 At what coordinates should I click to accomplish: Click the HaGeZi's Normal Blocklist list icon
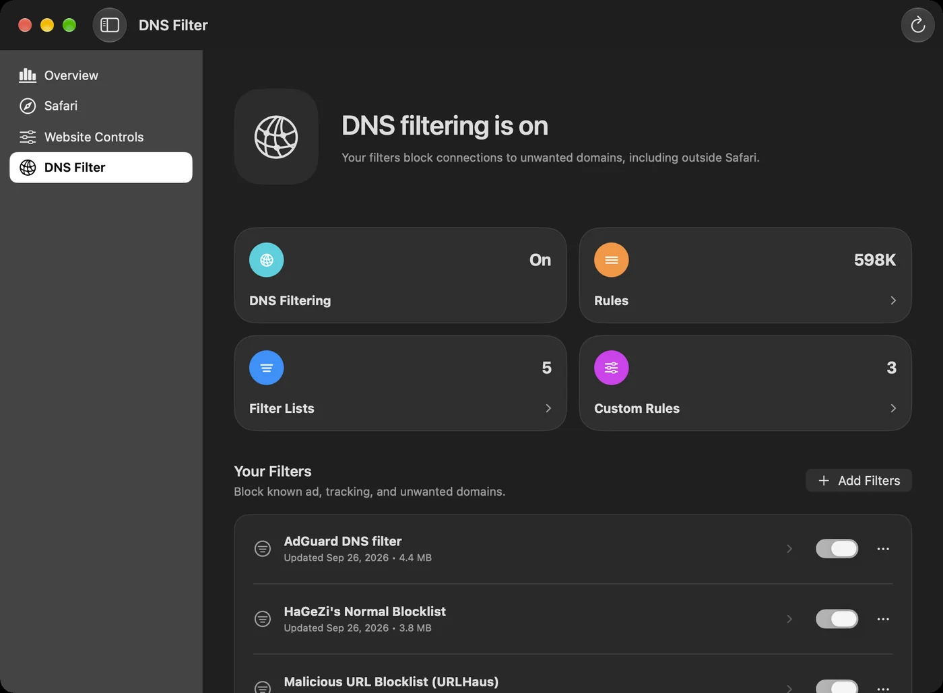tap(263, 619)
